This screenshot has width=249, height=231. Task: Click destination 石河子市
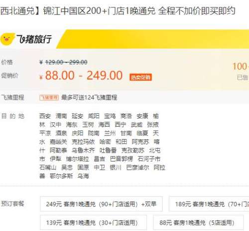(149, 159)
